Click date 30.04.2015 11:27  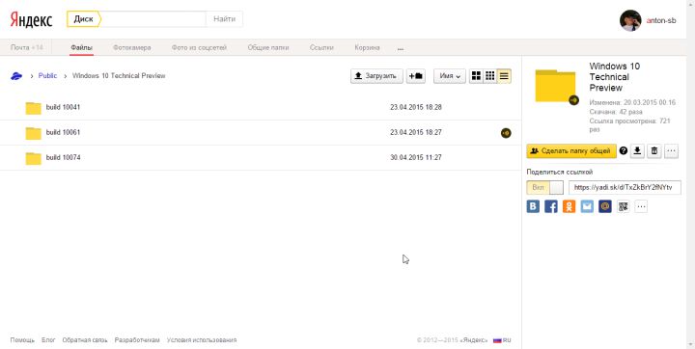(x=416, y=158)
